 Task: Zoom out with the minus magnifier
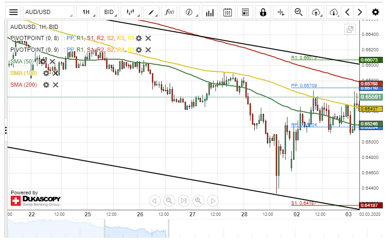pos(169,201)
